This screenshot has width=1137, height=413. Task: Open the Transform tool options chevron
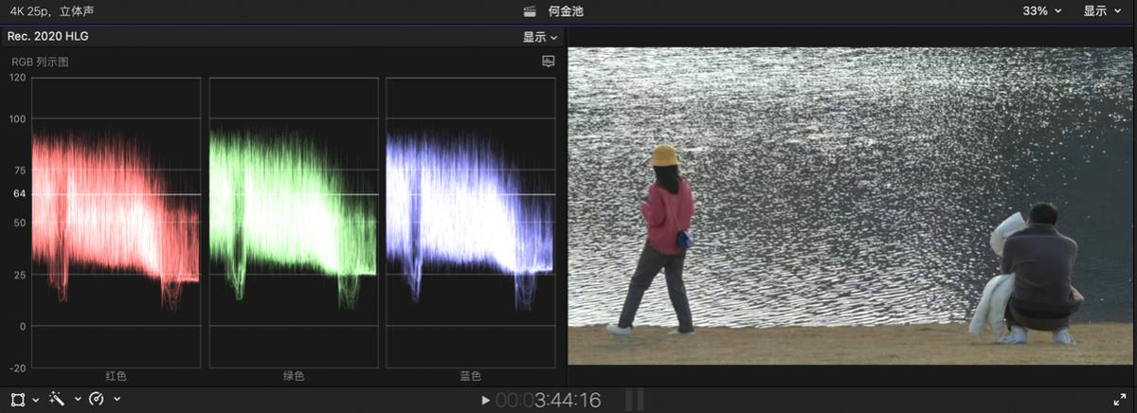tap(35, 400)
